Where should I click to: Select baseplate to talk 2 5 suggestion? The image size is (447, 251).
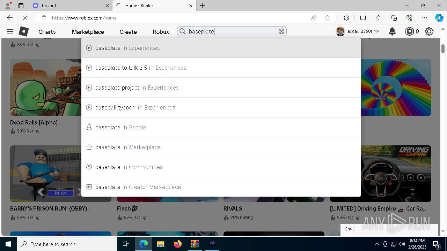pyautogui.click(x=221, y=68)
